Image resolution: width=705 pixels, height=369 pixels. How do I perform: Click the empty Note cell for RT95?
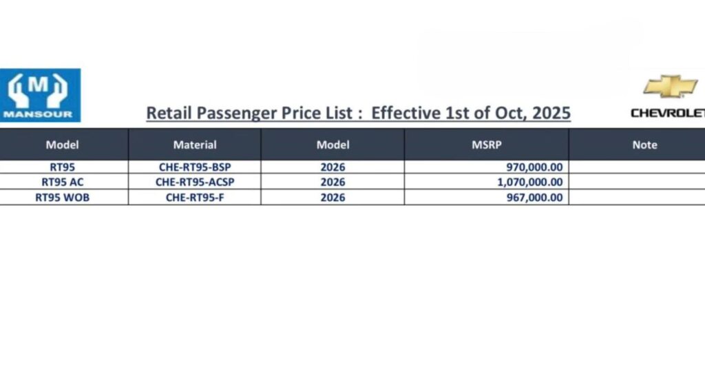pos(637,167)
